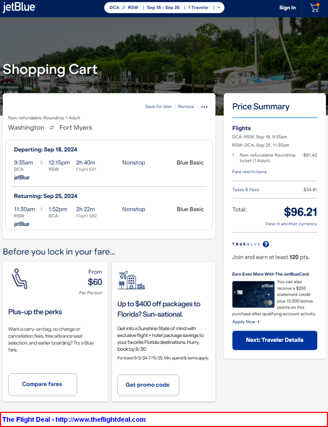Click the Compare fares button

[43, 384]
